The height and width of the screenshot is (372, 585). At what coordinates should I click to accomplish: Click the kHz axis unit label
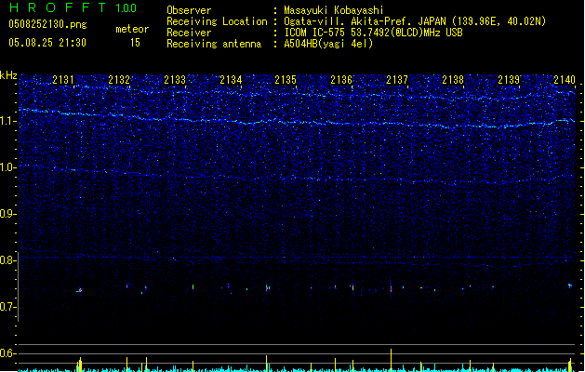tap(8, 74)
